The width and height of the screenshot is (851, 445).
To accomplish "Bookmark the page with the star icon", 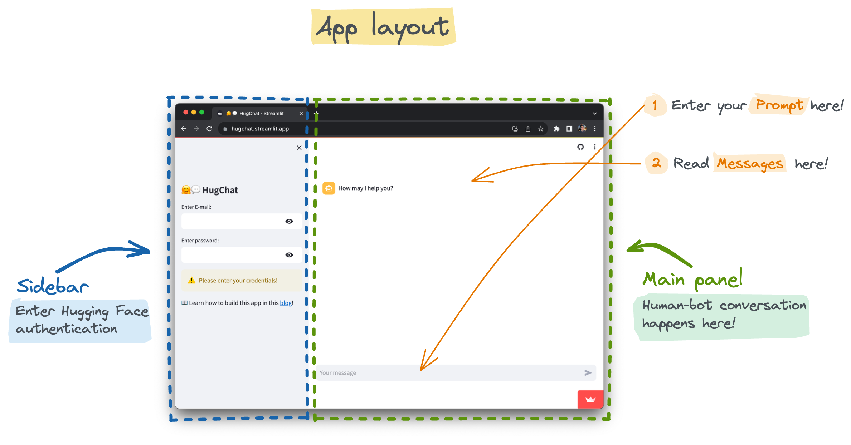I will [541, 129].
